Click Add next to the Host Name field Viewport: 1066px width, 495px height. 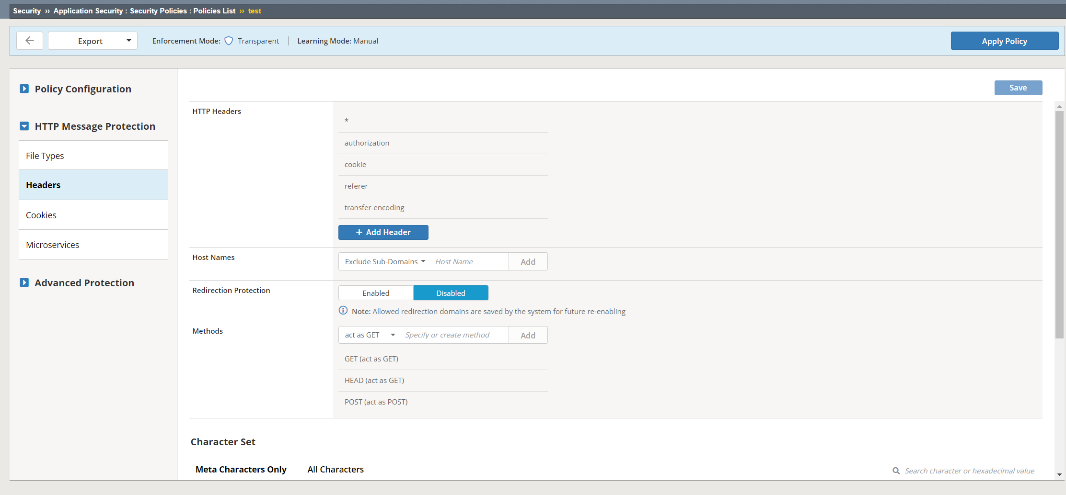(x=528, y=261)
